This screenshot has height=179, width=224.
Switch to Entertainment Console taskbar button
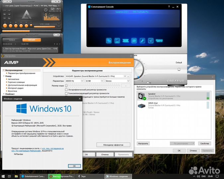pyautogui.click(x=33, y=176)
